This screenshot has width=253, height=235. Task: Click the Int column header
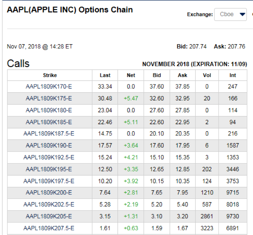pos(233,75)
